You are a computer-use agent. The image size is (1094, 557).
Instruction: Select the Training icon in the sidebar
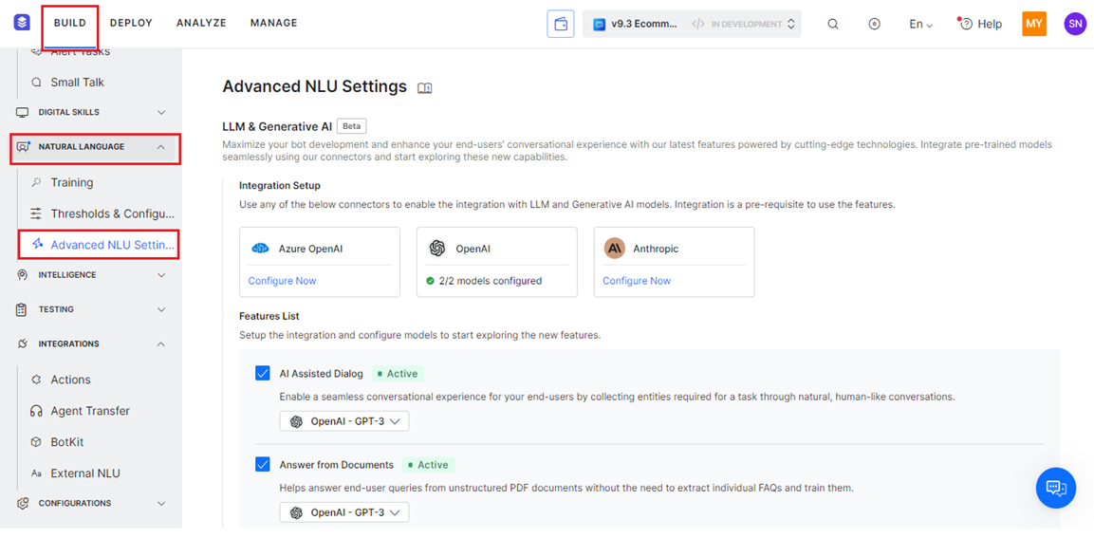35,181
